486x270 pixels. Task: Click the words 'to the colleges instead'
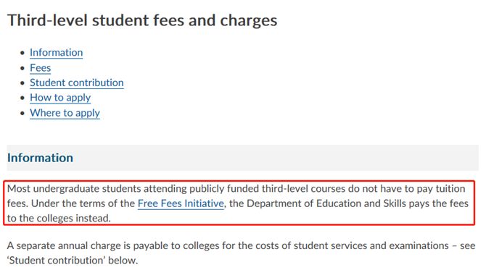59,219
